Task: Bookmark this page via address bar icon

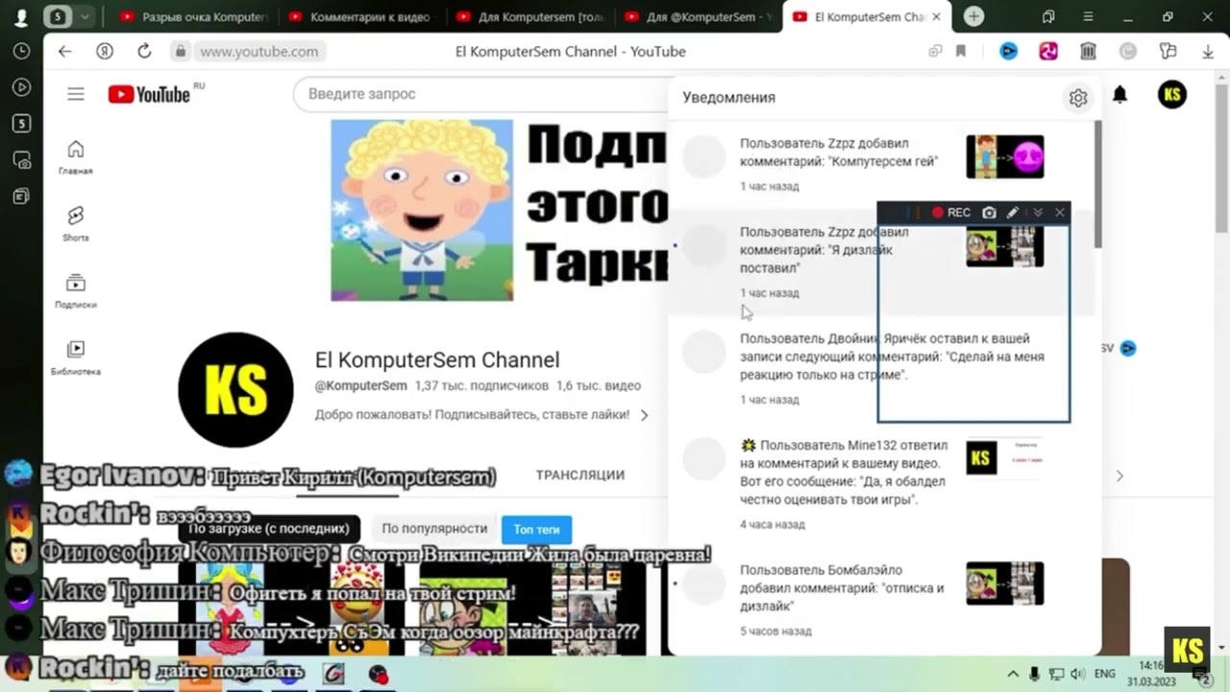Action: coord(961,52)
